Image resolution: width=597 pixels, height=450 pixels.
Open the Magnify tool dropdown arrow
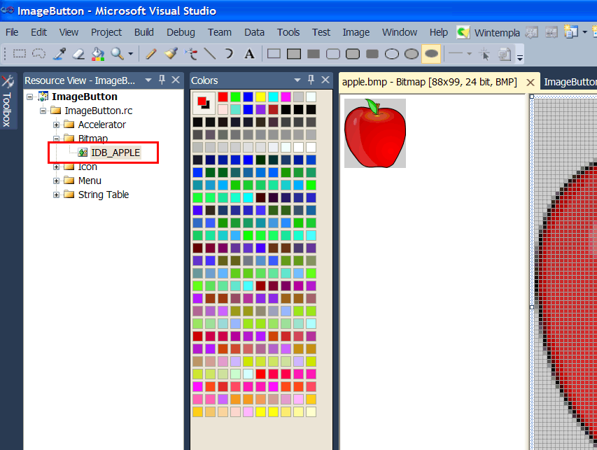pos(131,54)
